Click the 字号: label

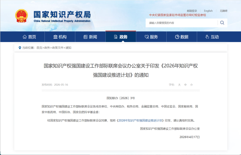click(x=172, y=85)
